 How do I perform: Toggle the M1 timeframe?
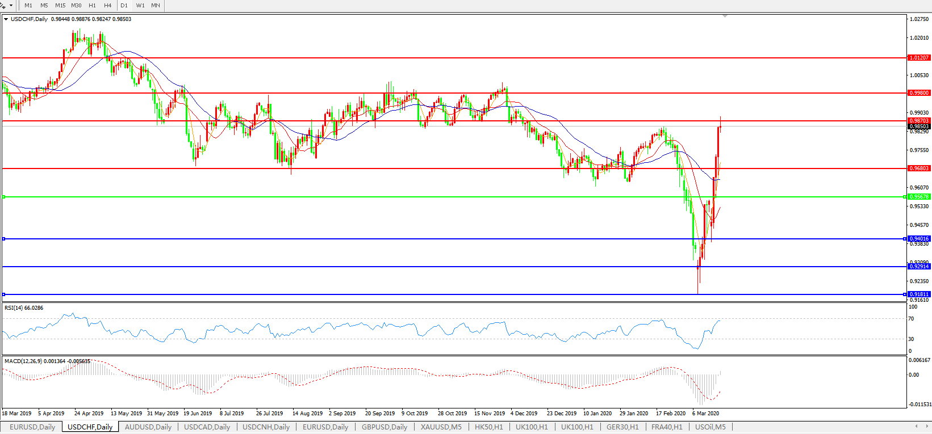click(x=28, y=5)
